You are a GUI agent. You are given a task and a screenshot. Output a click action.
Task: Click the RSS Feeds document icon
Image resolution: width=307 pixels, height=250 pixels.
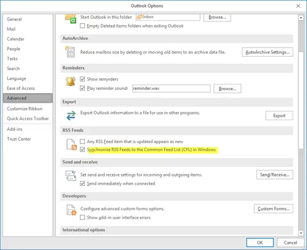click(72, 145)
